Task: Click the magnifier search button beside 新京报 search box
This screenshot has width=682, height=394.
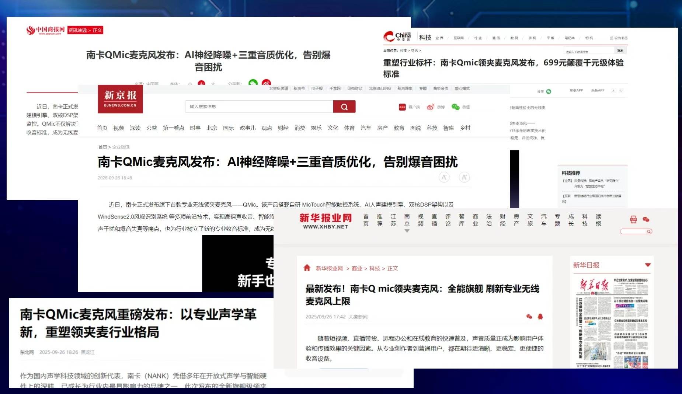Action: pyautogui.click(x=344, y=107)
